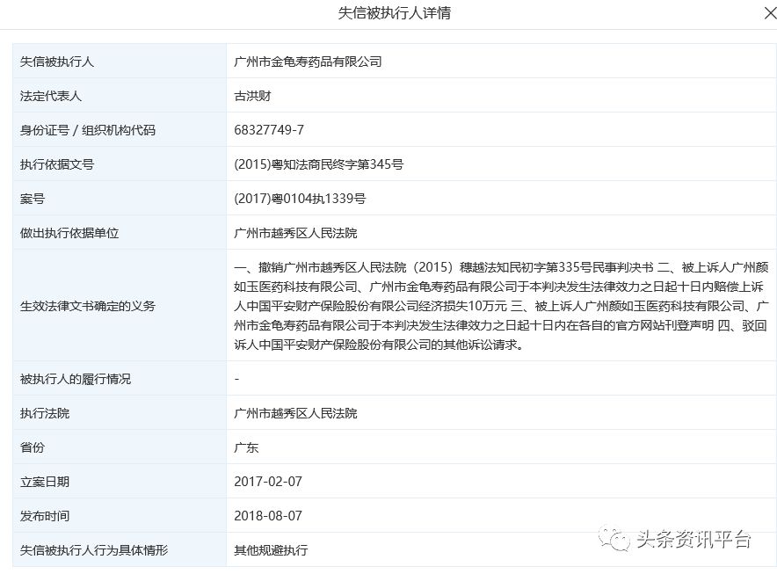Click the legal obligations paragraph text
777x574 pixels.
[x=501, y=306]
